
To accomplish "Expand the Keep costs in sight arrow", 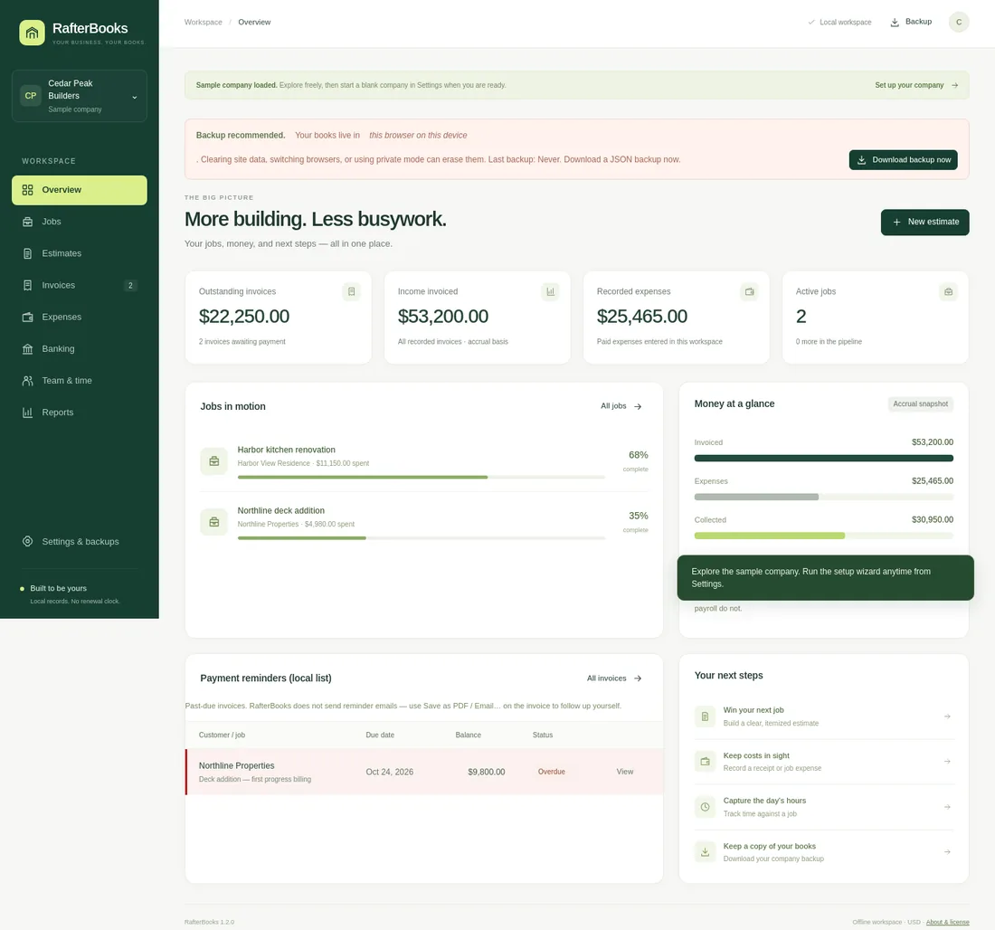I will [947, 762].
